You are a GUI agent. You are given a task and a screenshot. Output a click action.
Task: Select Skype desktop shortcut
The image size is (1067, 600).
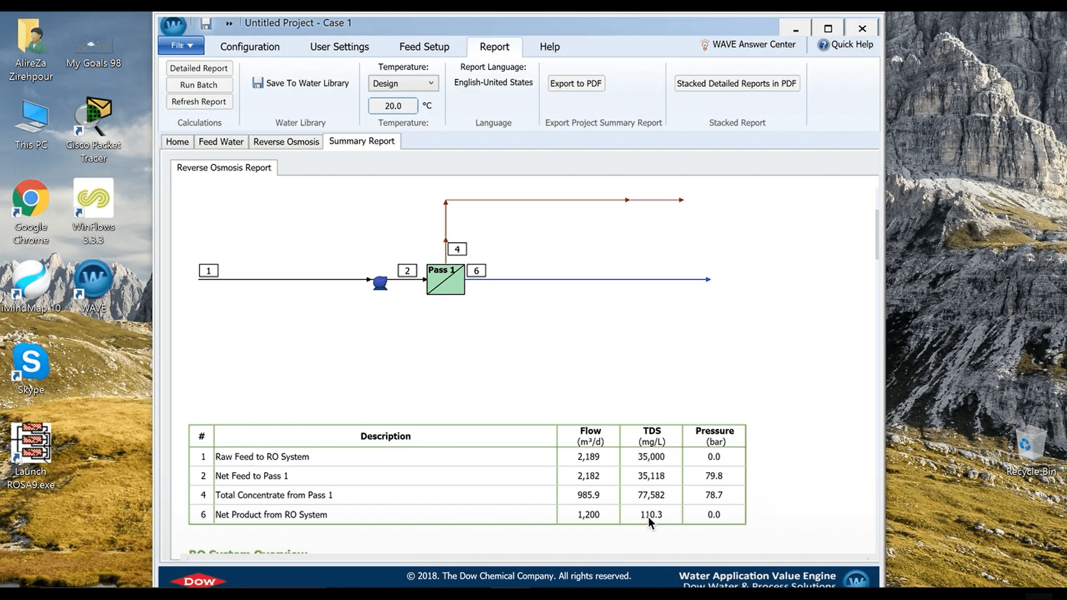pos(31,369)
